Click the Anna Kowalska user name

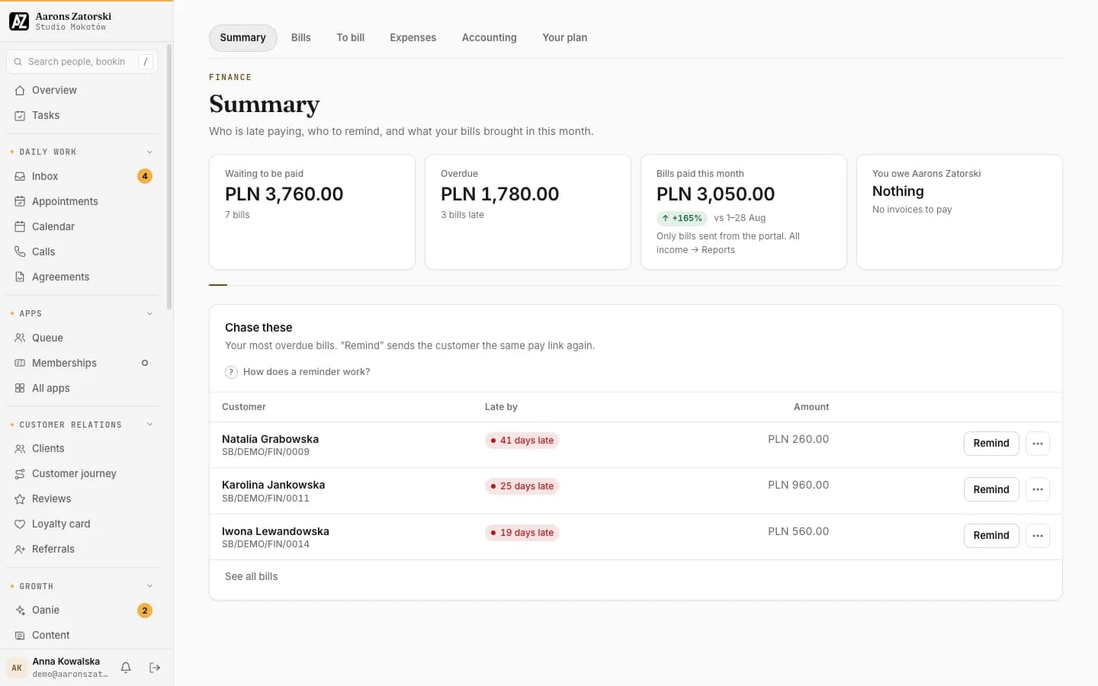click(66, 662)
